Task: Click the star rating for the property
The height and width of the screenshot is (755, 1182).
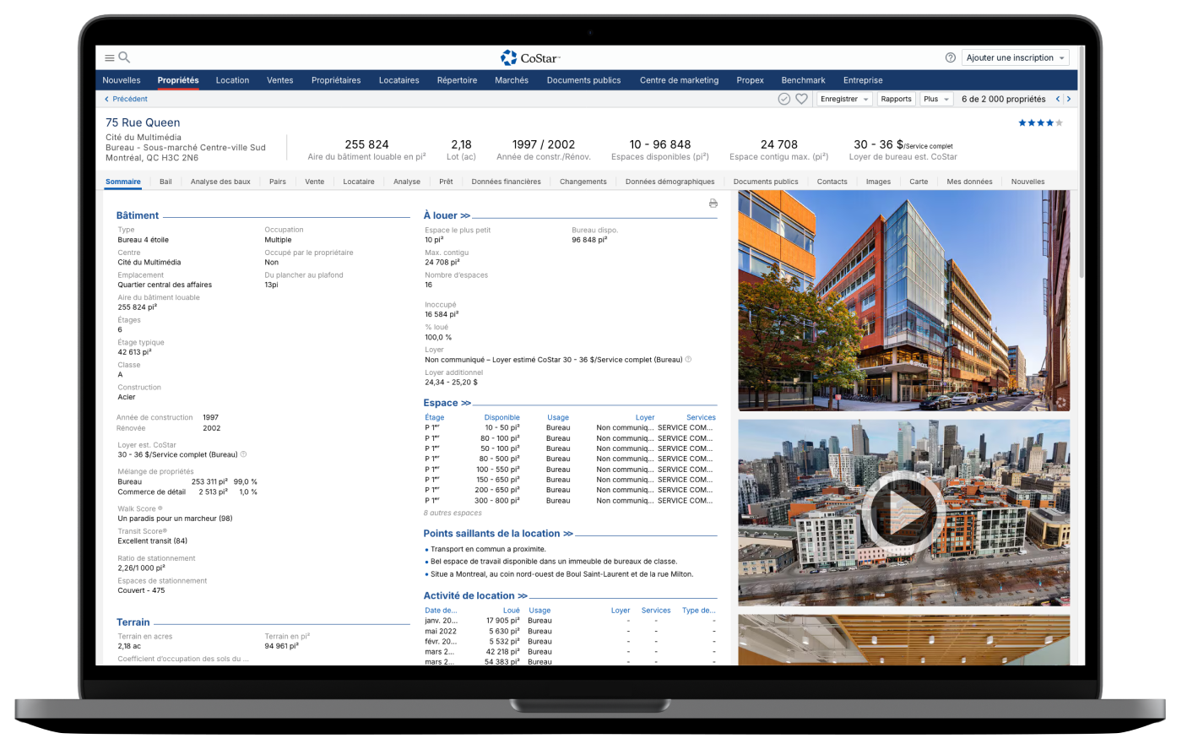Action: (x=1039, y=123)
